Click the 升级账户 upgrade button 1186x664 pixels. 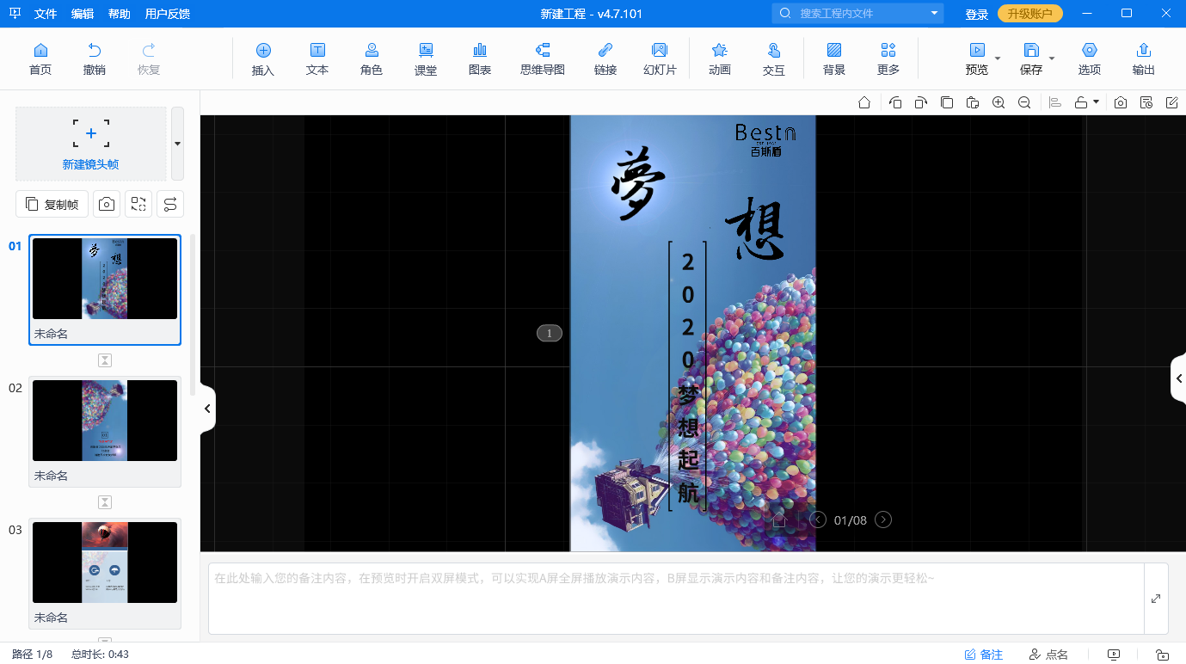pyautogui.click(x=1029, y=14)
